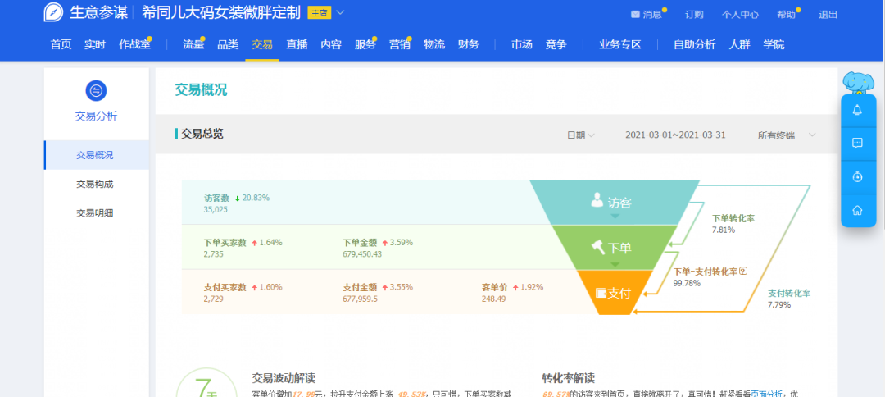The image size is (885, 397).
Task: Select 交易明细 in the left sidebar
Action: pos(97,213)
